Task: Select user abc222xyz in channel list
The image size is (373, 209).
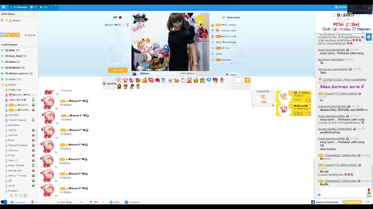Action: point(14,125)
